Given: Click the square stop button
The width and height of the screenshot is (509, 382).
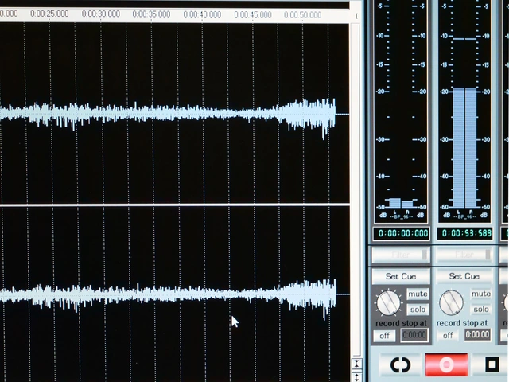Looking at the screenshot, I should click(x=492, y=364).
